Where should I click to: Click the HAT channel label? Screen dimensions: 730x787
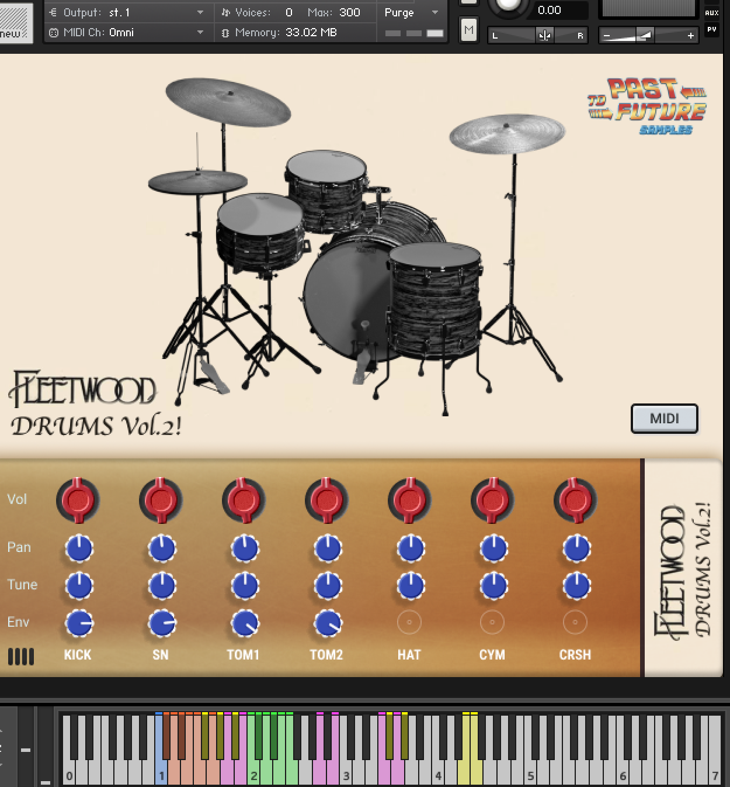point(409,655)
